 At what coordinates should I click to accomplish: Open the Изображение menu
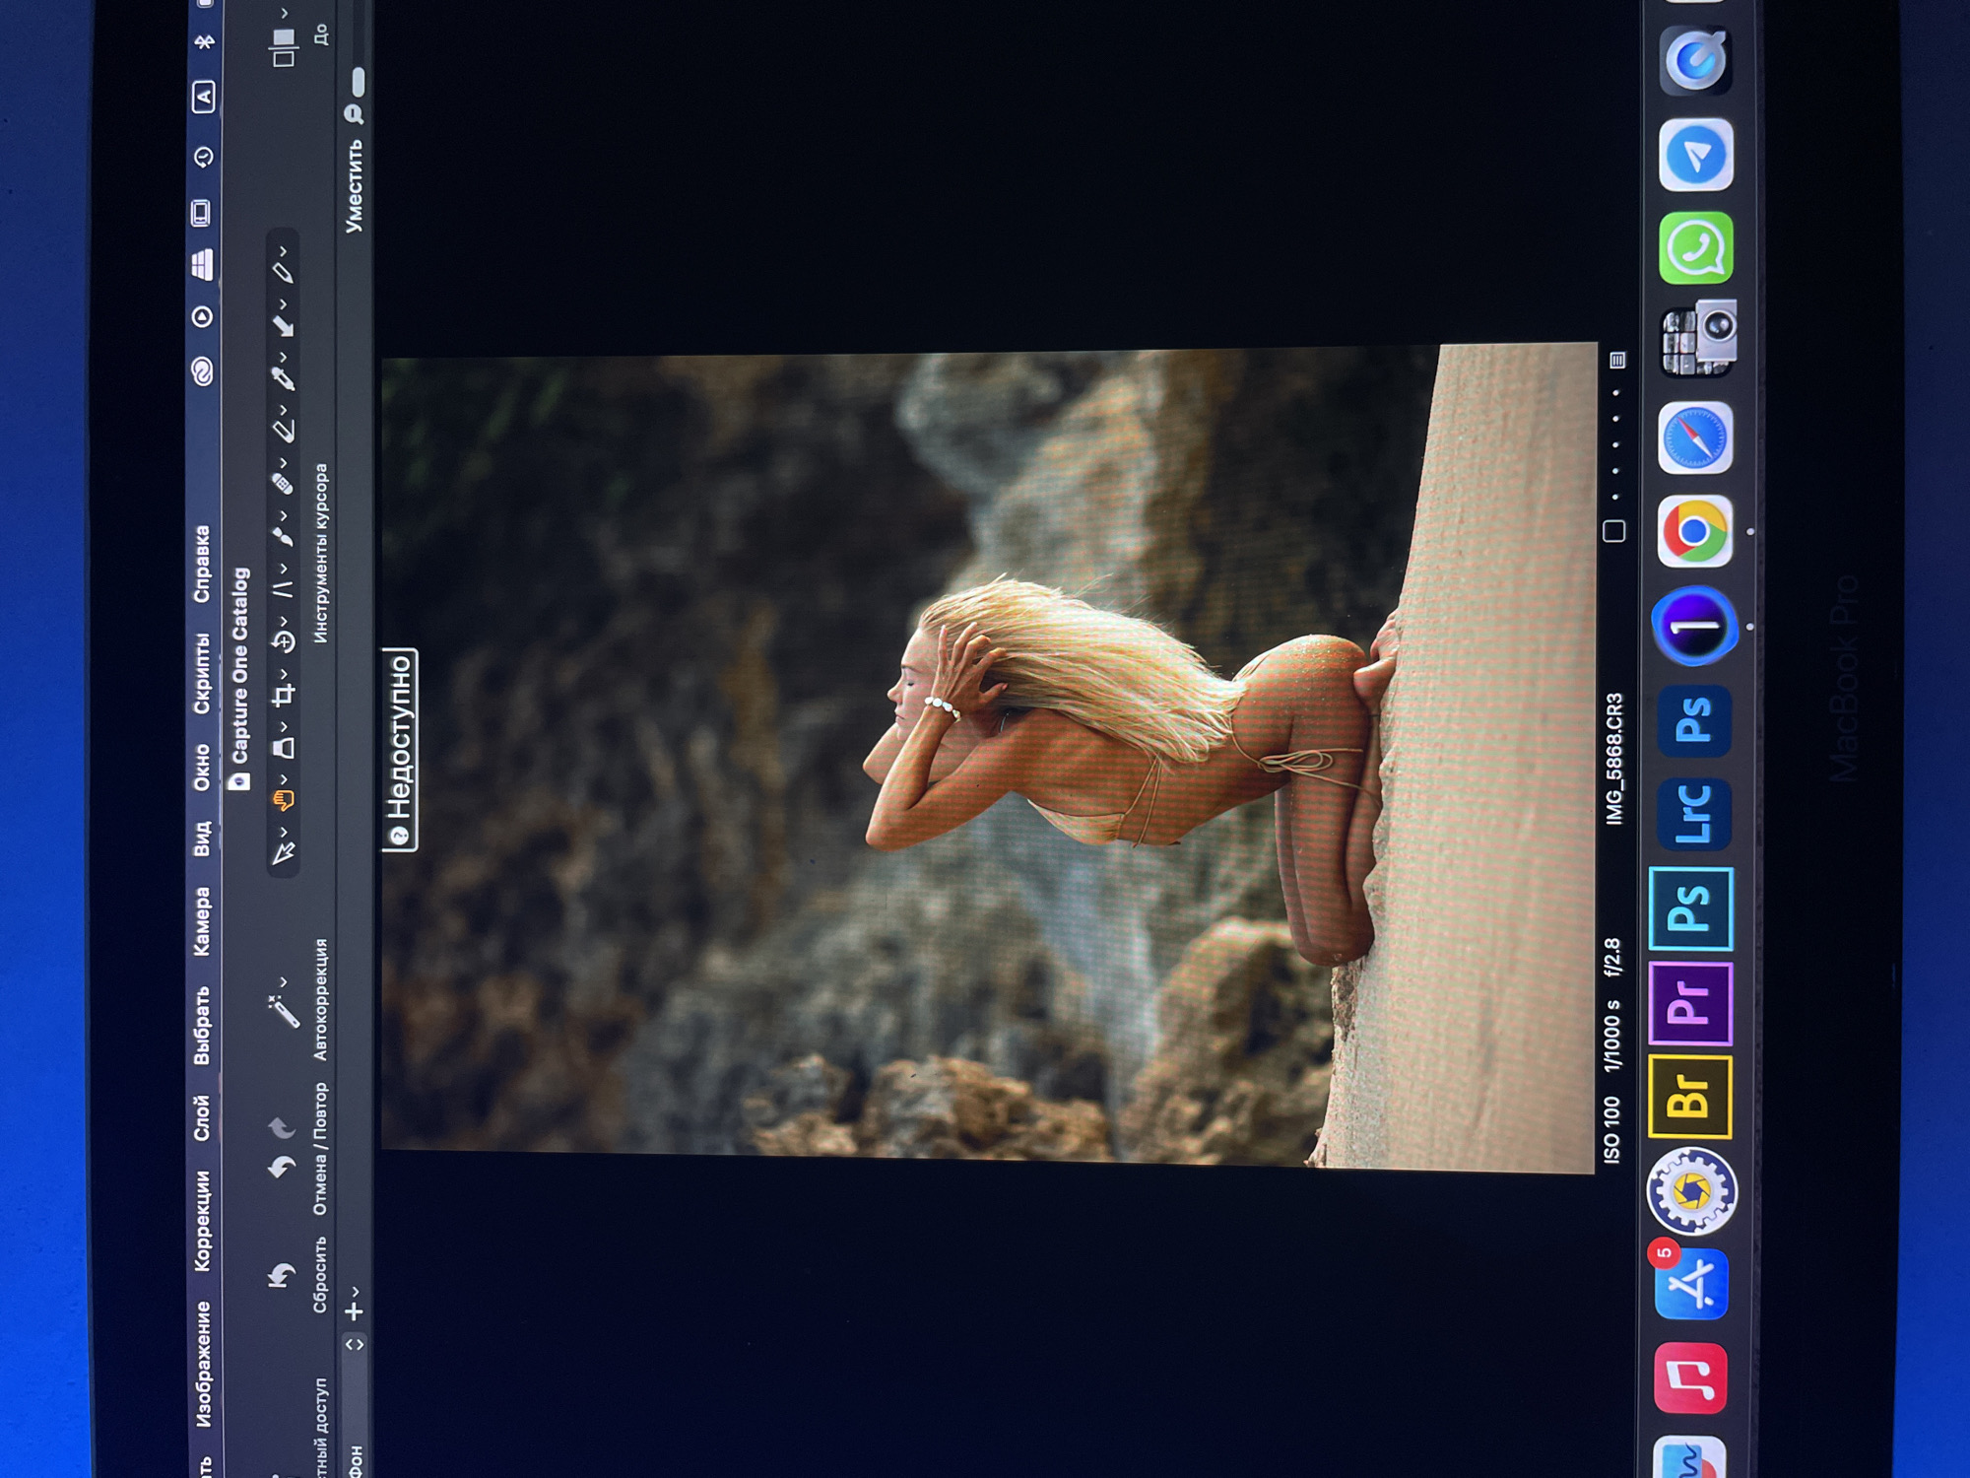203,1365
